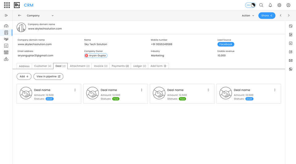Click the second deal card's handshake icon

(93, 93)
